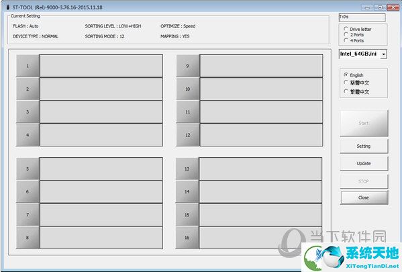402x272 pixels.
Task: Open the Intel_64GB.ini configuration dropdown
Action: click(383, 54)
